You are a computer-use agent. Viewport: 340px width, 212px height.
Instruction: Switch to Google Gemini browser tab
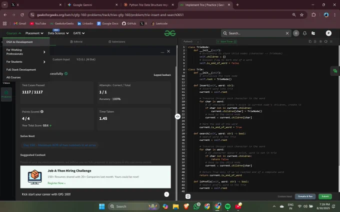[92, 5]
